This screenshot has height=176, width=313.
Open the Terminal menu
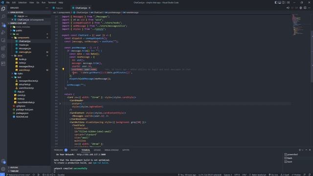[52, 2]
